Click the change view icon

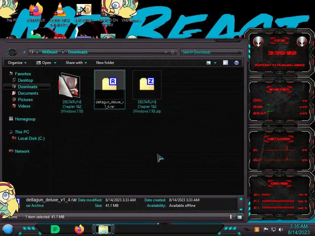[209, 63]
